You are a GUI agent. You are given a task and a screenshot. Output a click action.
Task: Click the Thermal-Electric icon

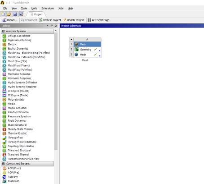coord(4,133)
